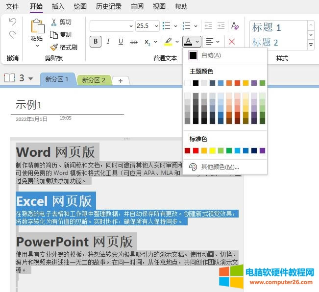The image size is (319, 292).
Task: Expand the notebook list dropdown
Action: tap(30, 78)
